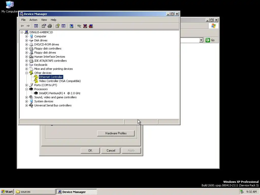
Task: Click Cancel in the System Properties dialog
Action: tap(111, 151)
